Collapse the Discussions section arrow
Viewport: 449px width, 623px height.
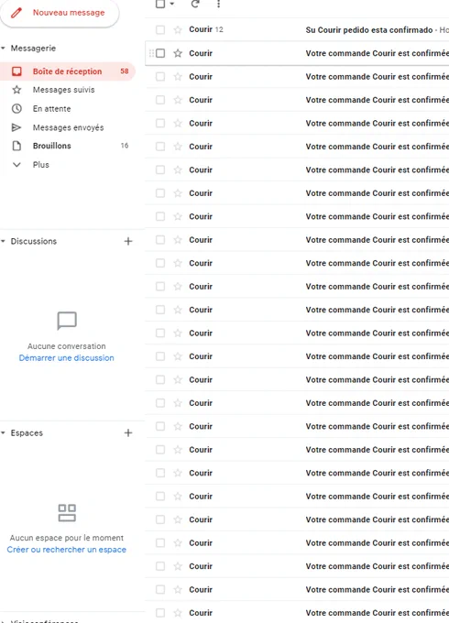click(x=3, y=241)
